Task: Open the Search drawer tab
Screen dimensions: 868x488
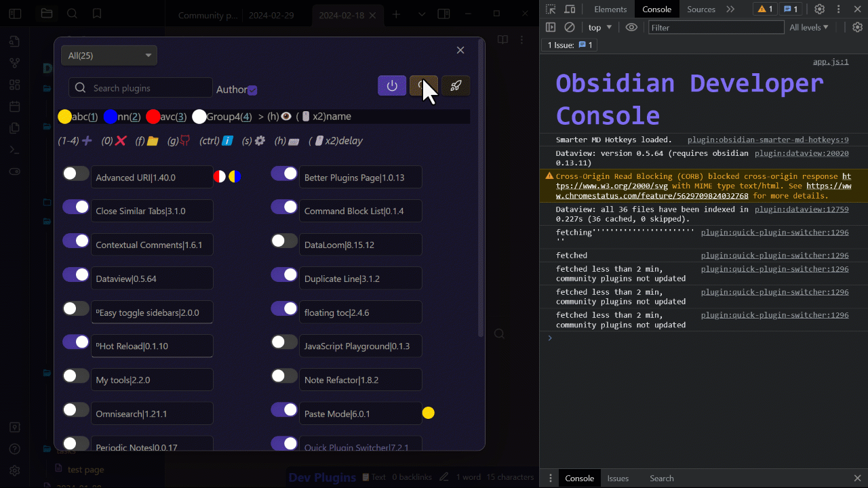Action: pos(662,478)
